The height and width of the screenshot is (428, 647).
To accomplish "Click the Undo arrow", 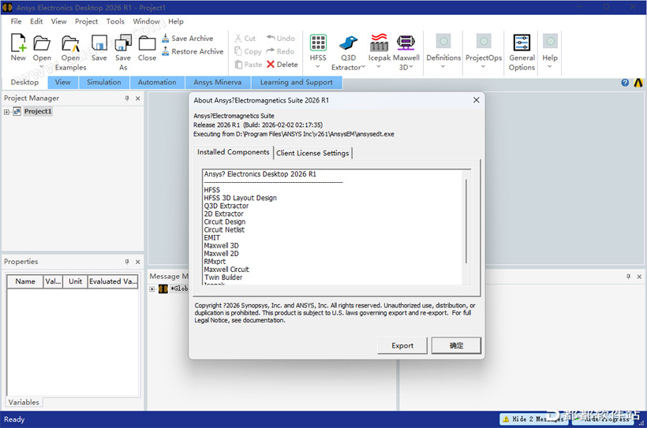I will coord(271,38).
